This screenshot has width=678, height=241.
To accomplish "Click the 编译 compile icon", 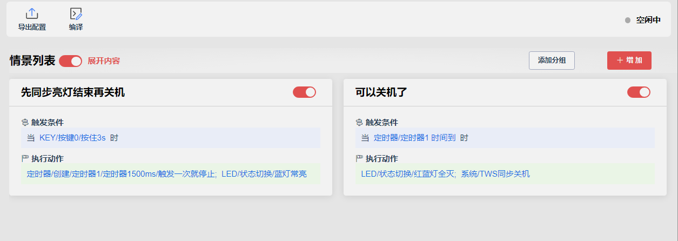I will [x=76, y=14].
